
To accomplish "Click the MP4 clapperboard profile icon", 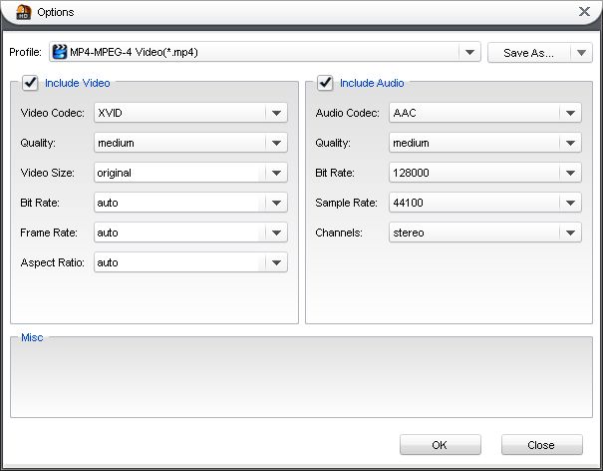I will tap(60, 52).
